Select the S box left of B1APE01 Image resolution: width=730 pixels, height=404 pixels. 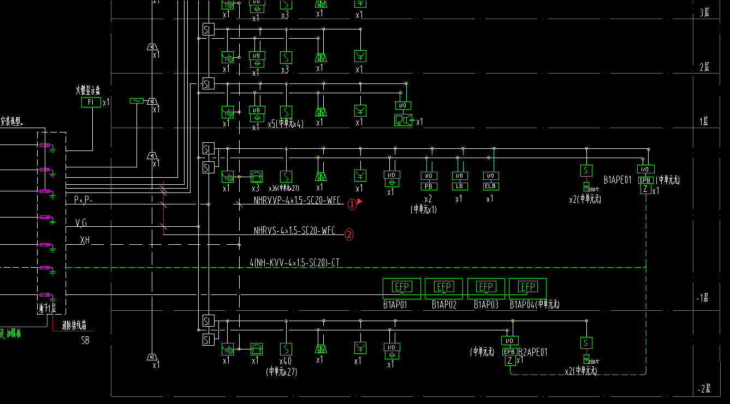coord(586,171)
